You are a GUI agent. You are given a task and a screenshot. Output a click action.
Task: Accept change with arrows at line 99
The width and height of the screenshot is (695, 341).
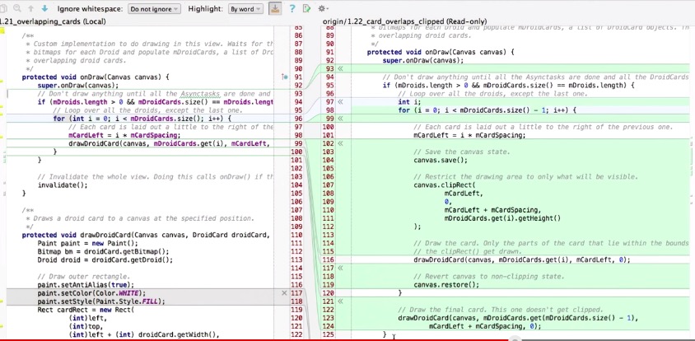coord(341,119)
